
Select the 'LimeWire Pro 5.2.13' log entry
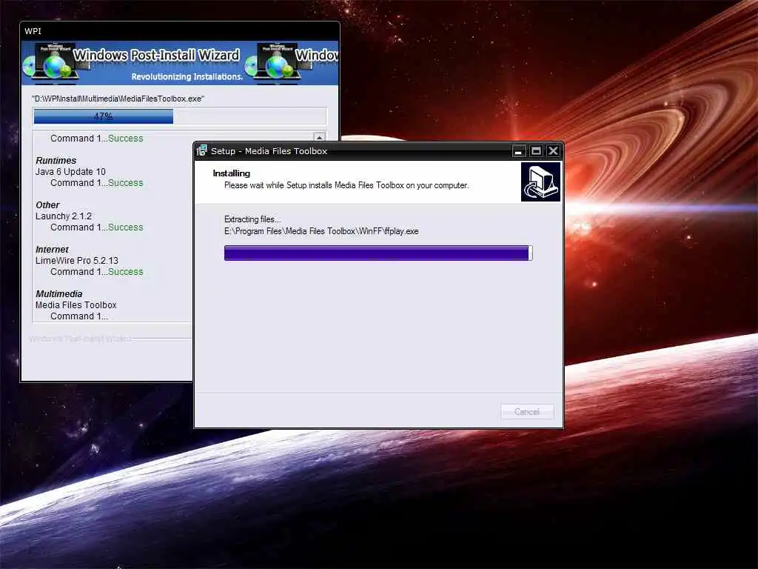coord(77,261)
